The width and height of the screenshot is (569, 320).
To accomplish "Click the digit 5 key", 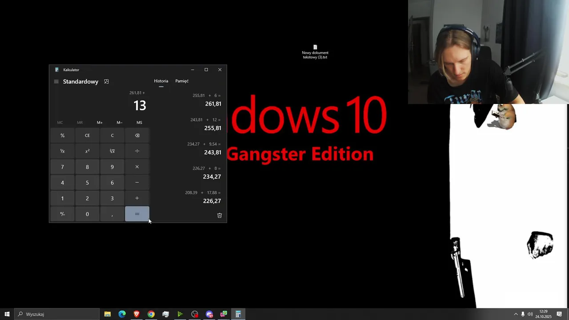I will (87, 183).
